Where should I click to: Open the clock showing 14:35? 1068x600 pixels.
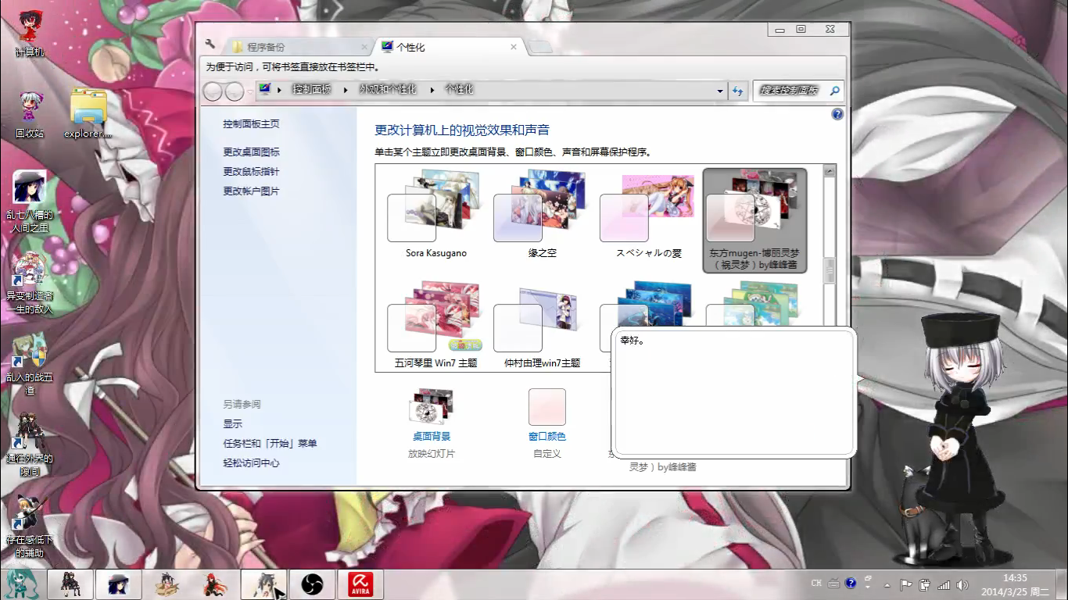click(x=1014, y=584)
